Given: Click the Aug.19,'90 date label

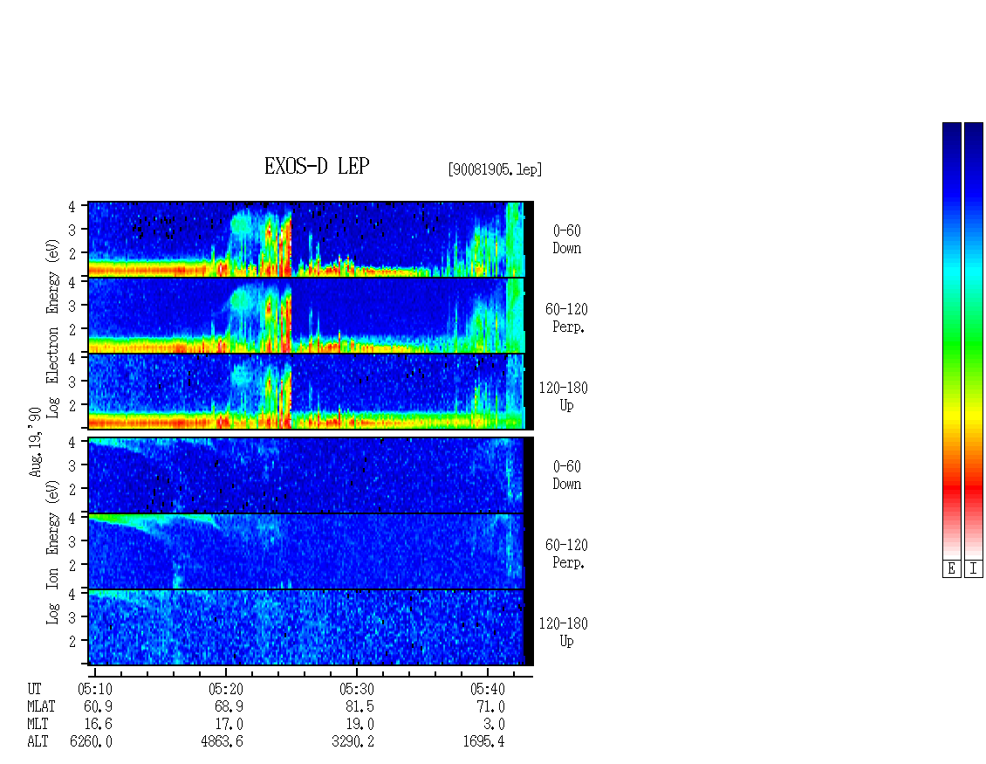Looking at the screenshot, I should tap(35, 441).
